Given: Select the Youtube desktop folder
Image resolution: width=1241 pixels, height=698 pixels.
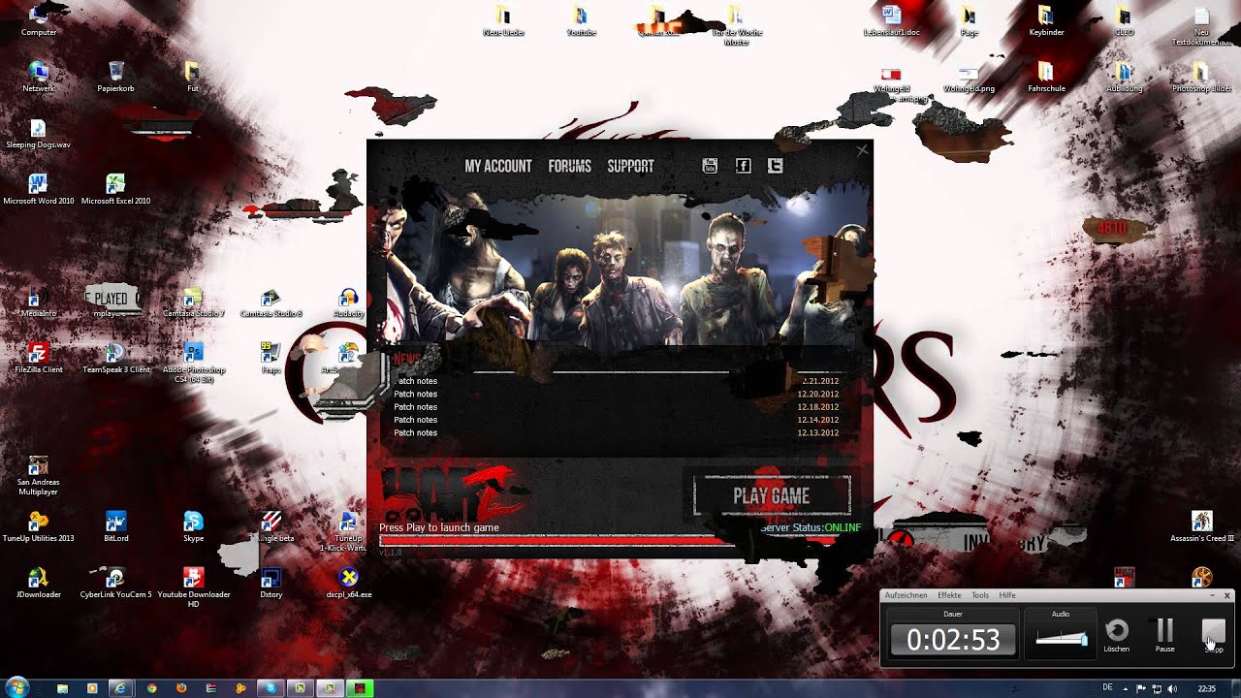Looking at the screenshot, I should pos(581,20).
